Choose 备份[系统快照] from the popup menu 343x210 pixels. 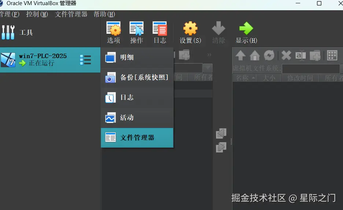tap(137, 77)
